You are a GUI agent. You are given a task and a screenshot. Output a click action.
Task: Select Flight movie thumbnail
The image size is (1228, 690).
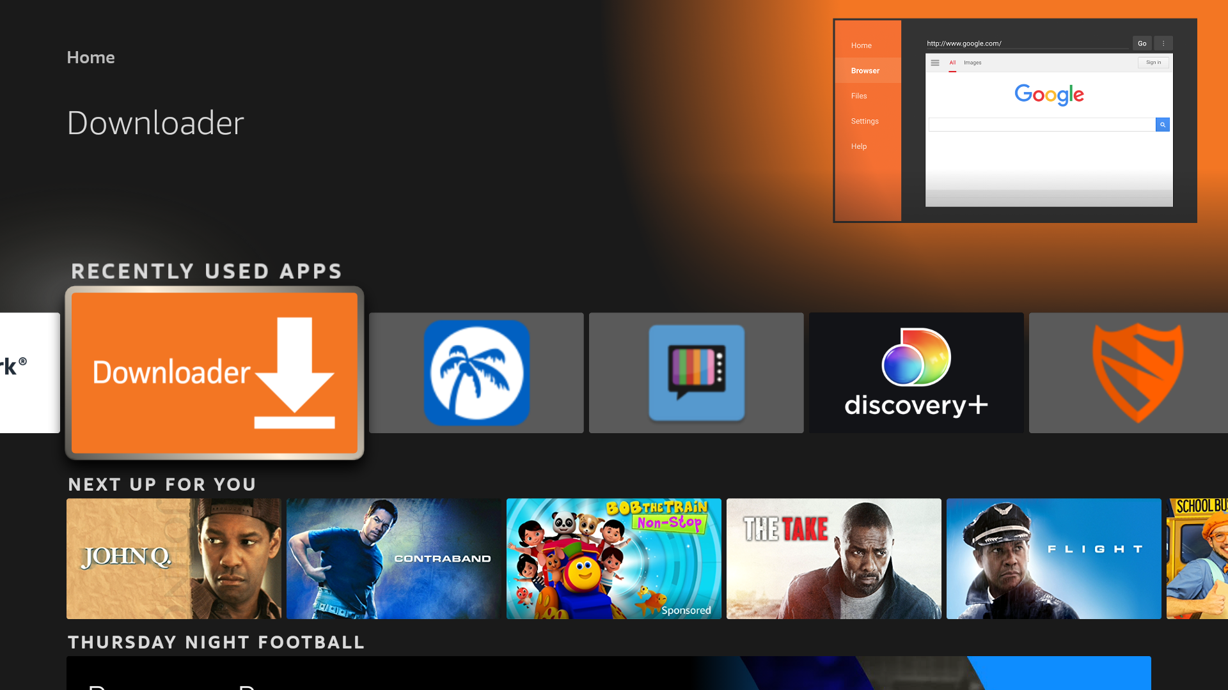(x=1053, y=558)
